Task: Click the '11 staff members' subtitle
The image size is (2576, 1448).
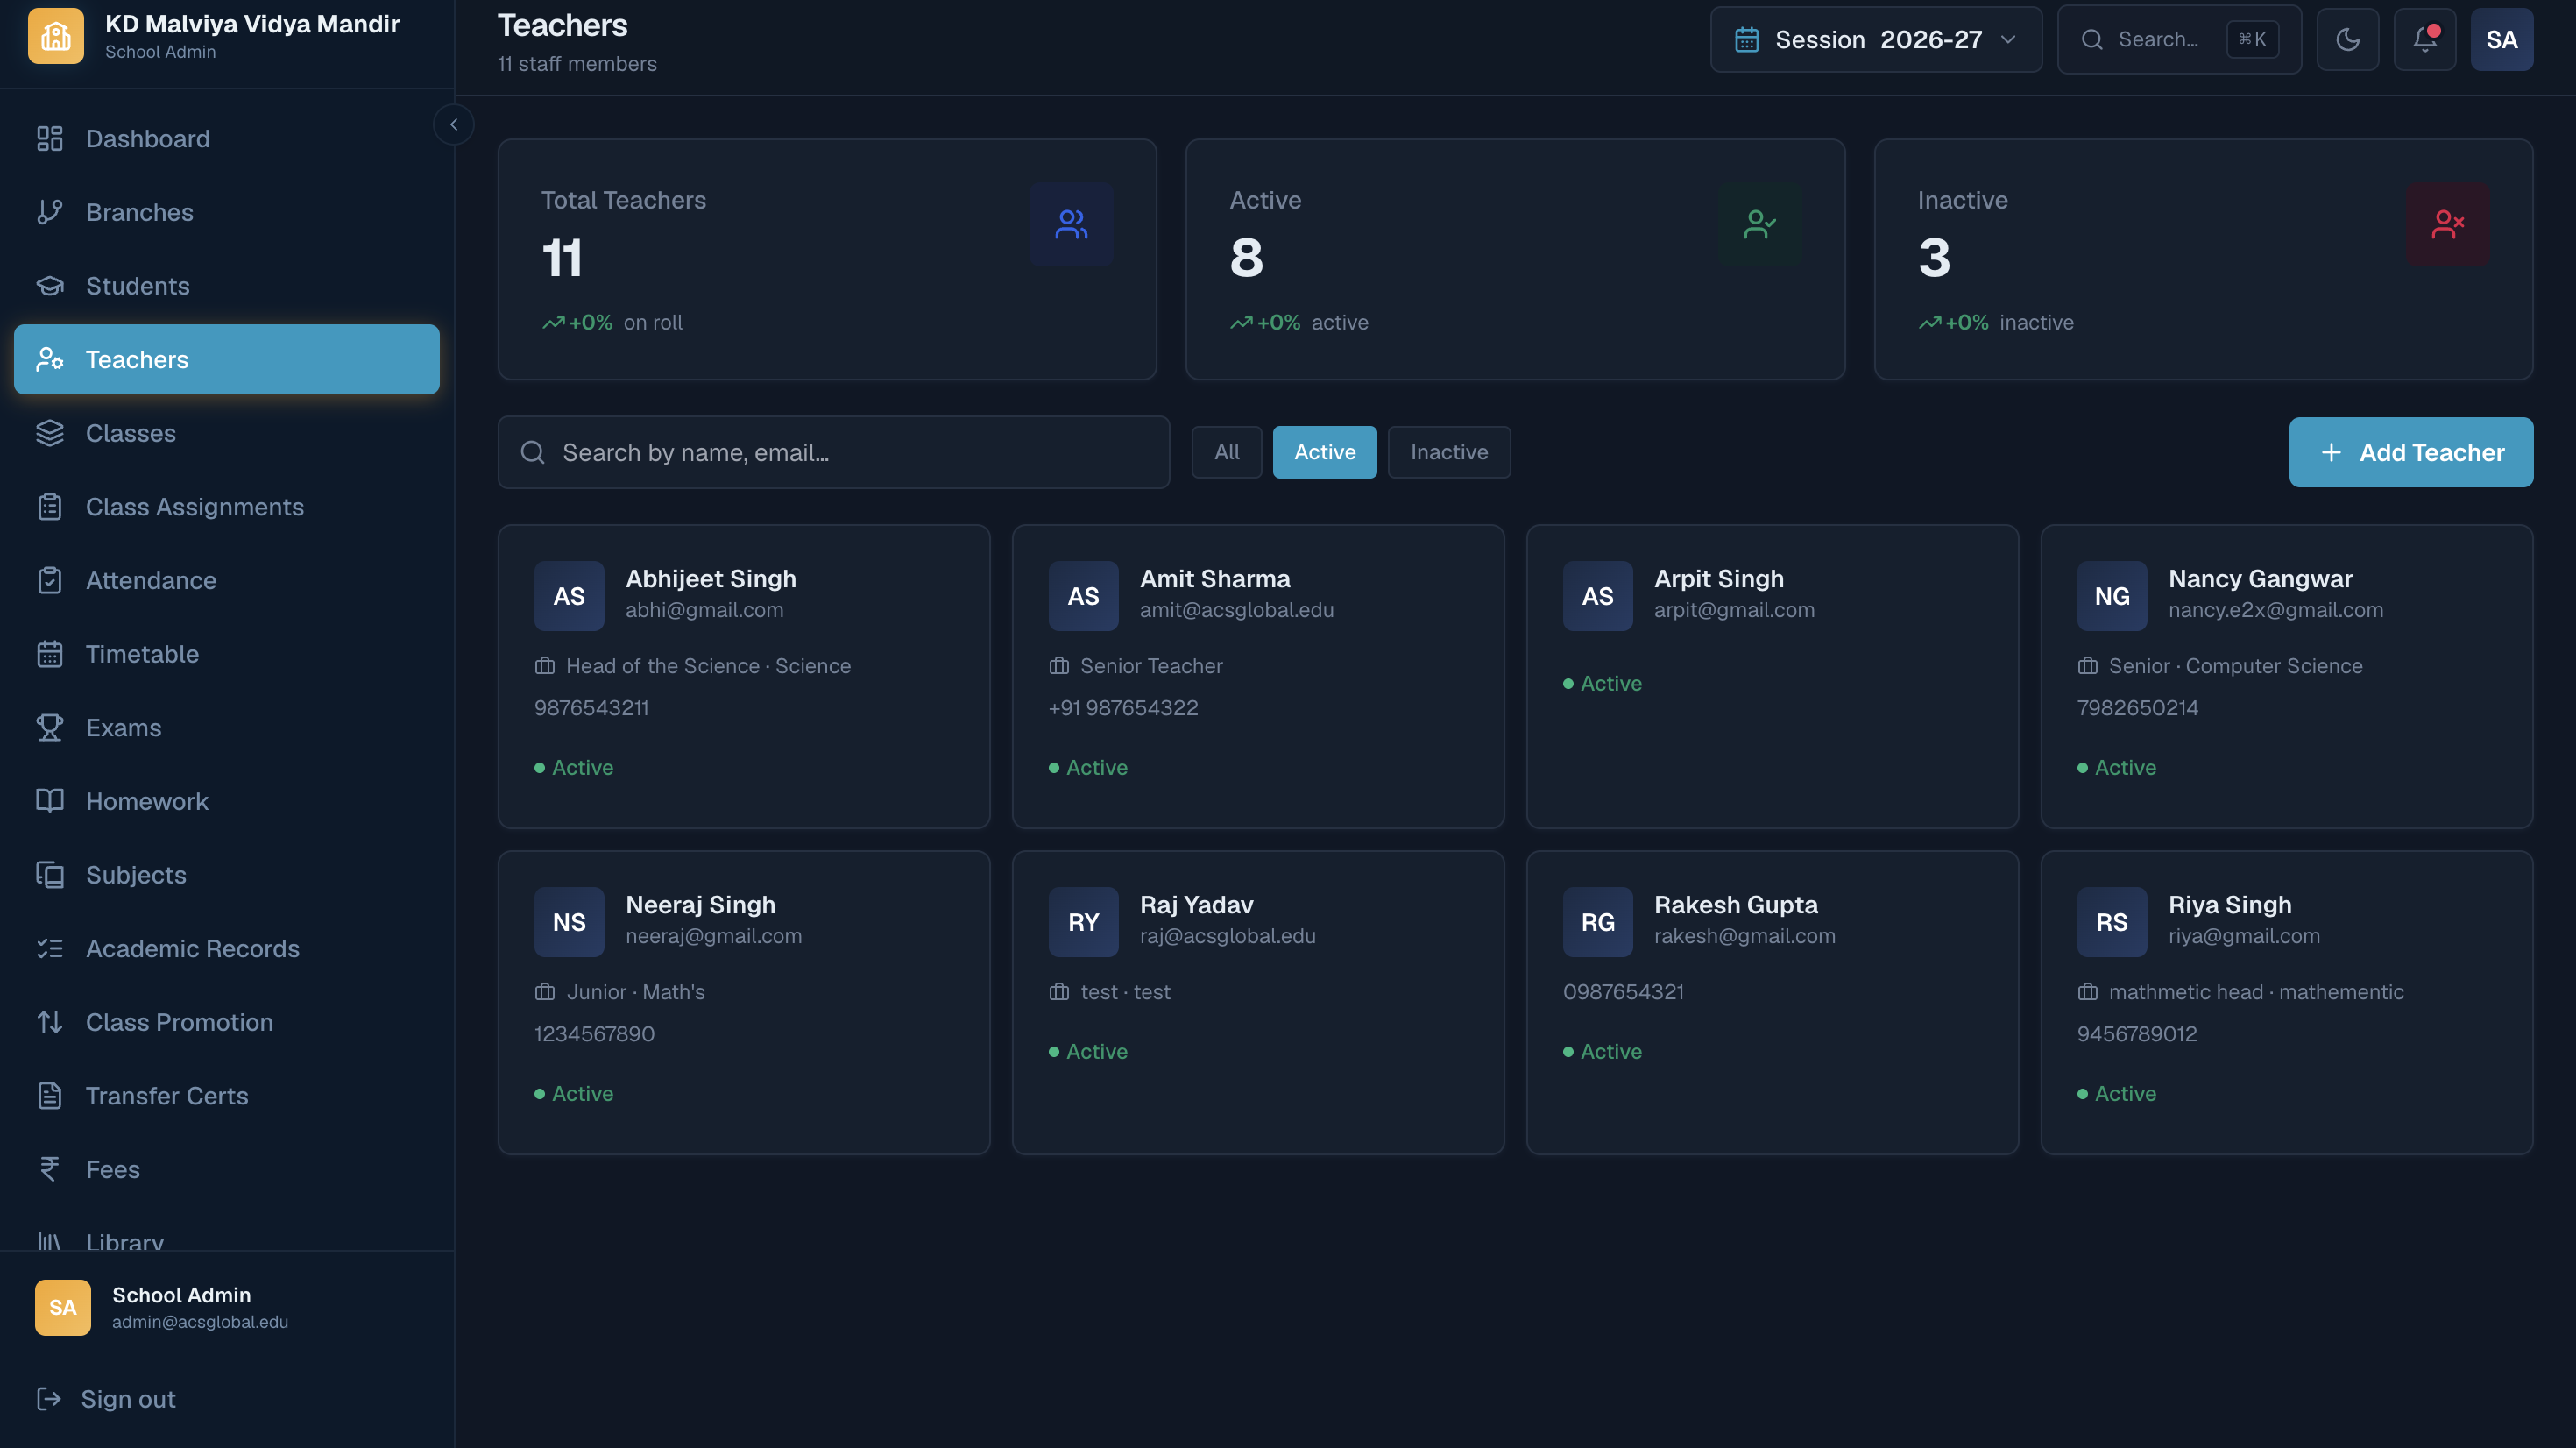Action: pos(577,64)
